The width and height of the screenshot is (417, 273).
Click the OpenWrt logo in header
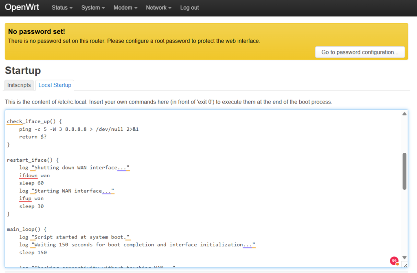(x=22, y=8)
